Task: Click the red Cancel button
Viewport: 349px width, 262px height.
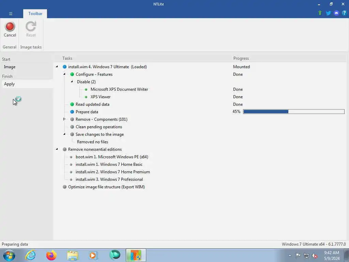Action: click(10, 29)
